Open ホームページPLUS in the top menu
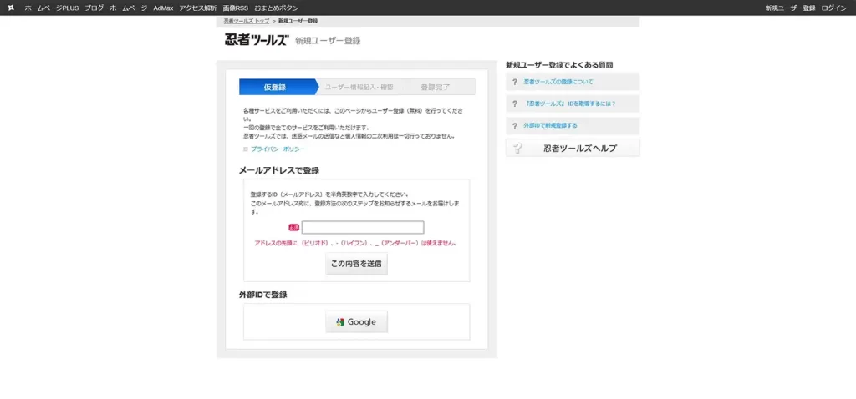 click(51, 8)
